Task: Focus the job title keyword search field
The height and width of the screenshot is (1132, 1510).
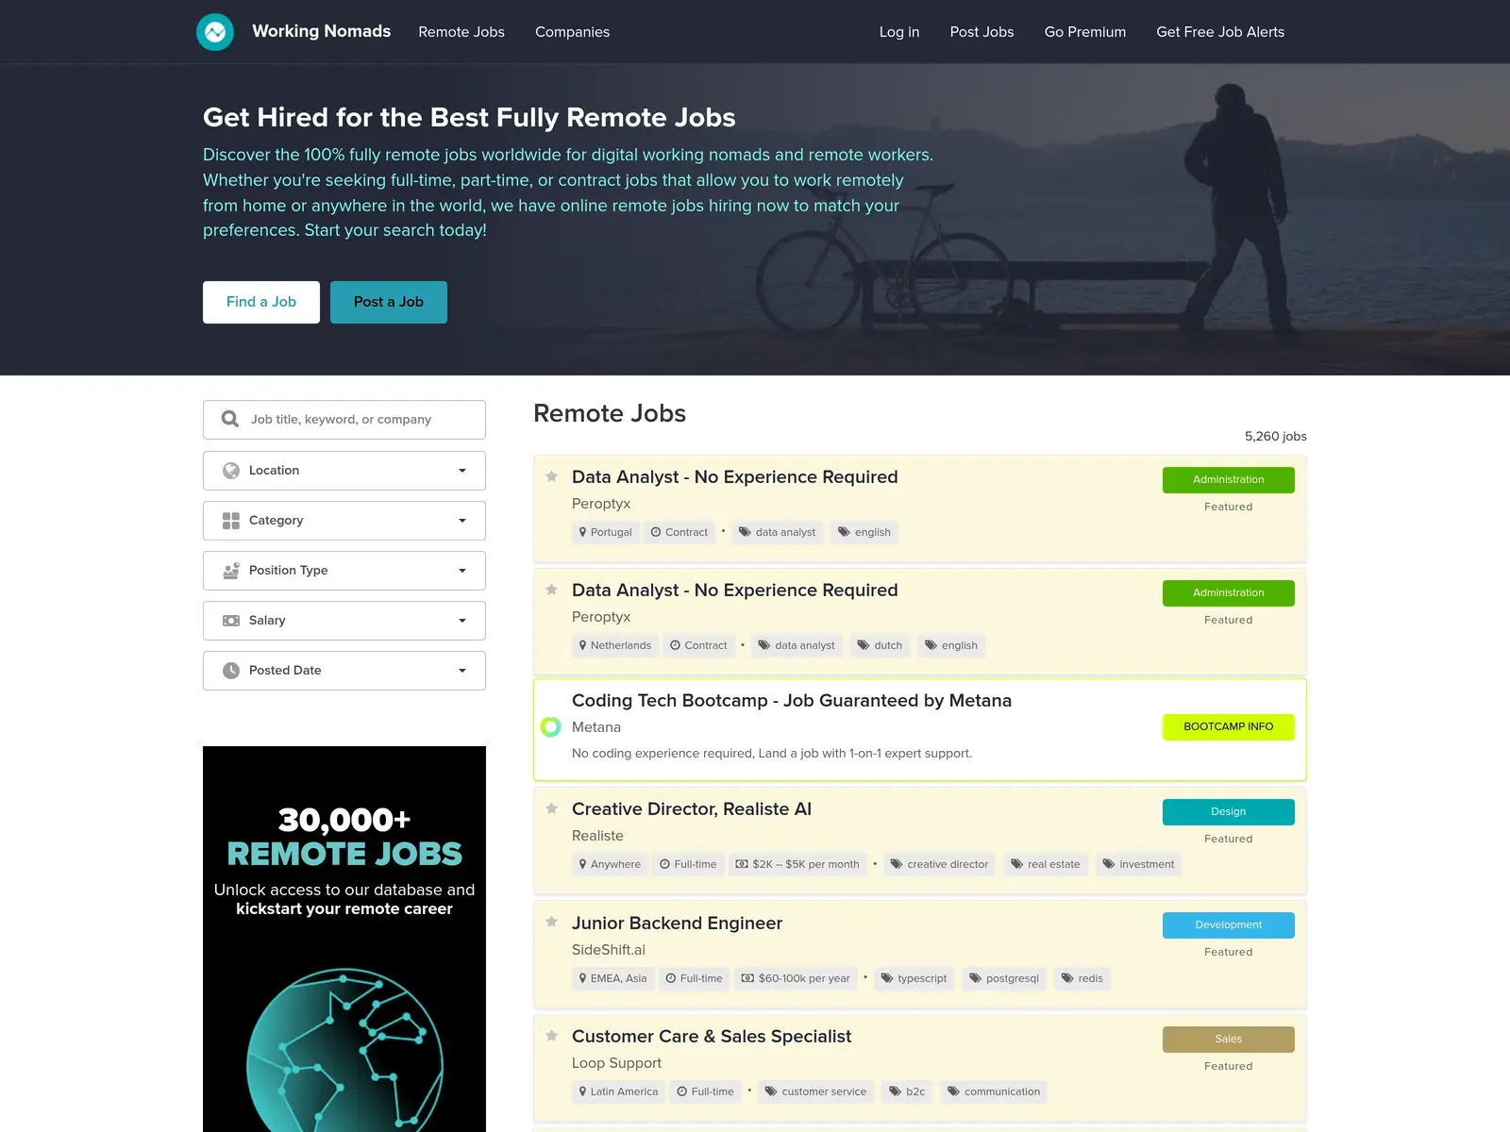Action: 344,420
